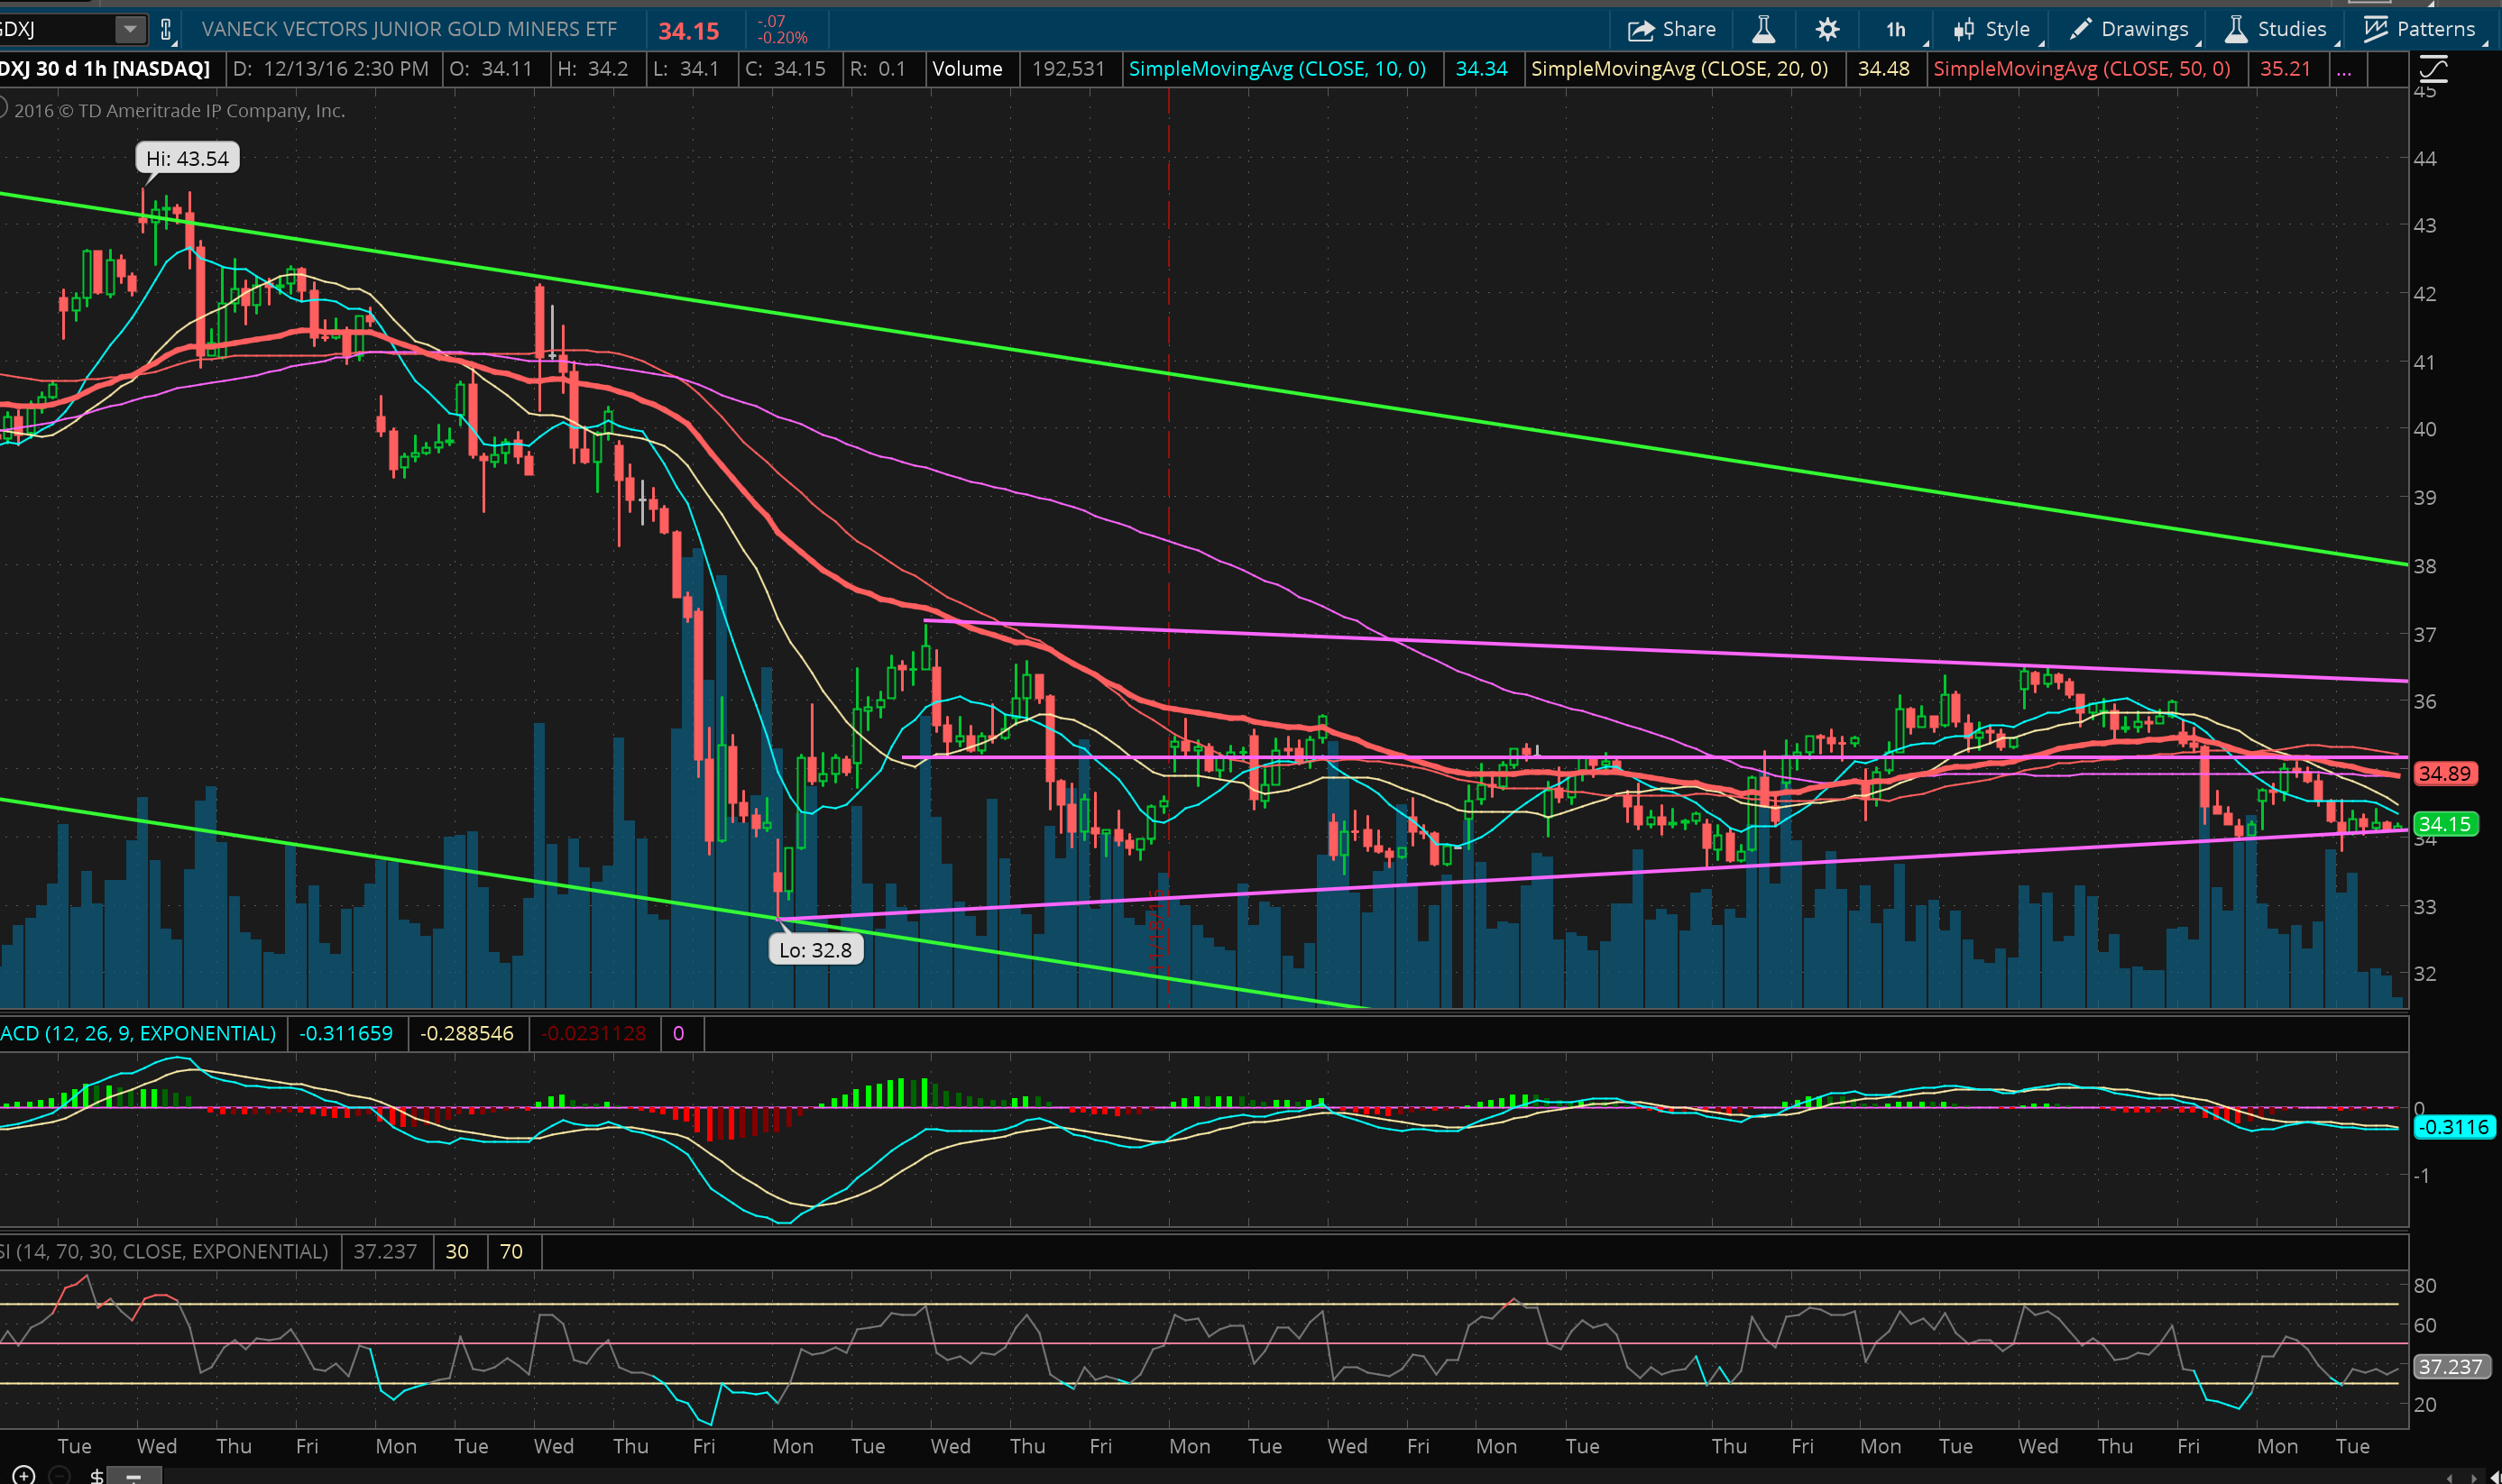Click the red SimpleMovingAvg 50 label
The image size is (2502, 1484).
pyautogui.click(x=2081, y=69)
